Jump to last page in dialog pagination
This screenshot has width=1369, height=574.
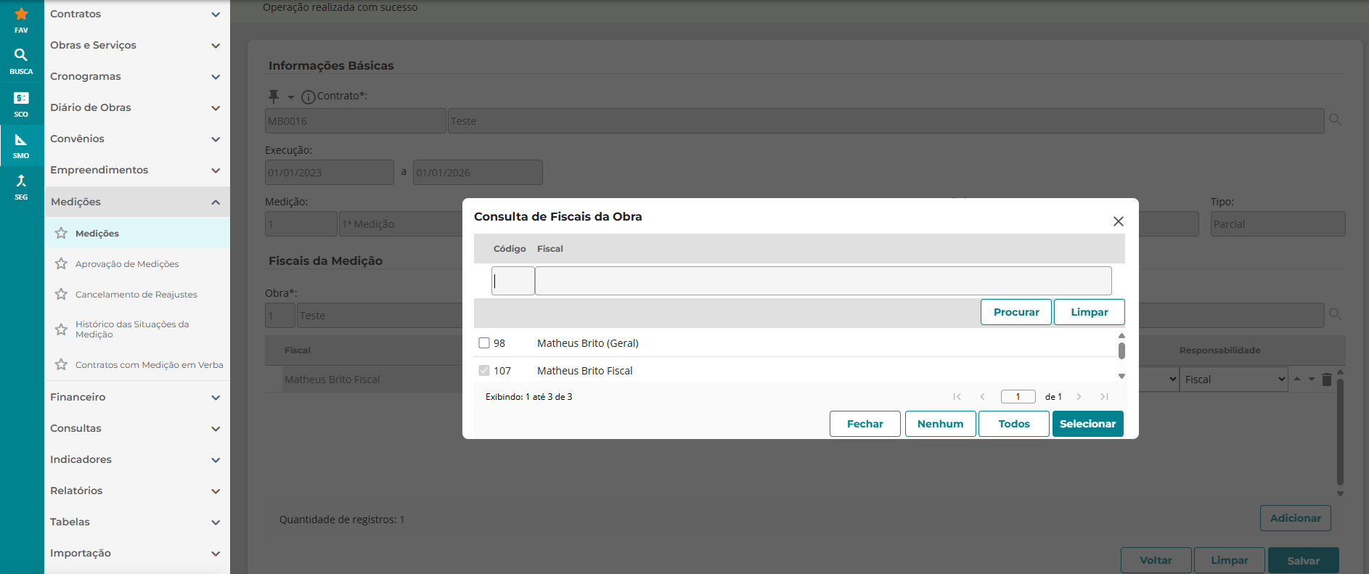(x=1104, y=397)
